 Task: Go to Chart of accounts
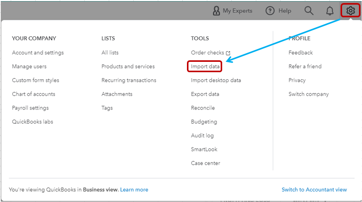34,94
